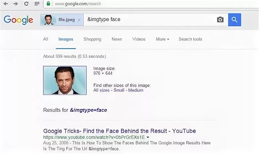Go to the Videos tab

coord(139,39)
